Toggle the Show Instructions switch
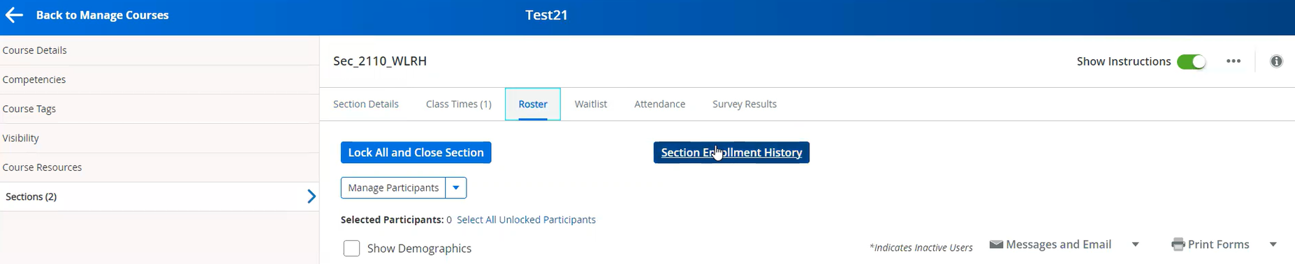 tap(1192, 61)
